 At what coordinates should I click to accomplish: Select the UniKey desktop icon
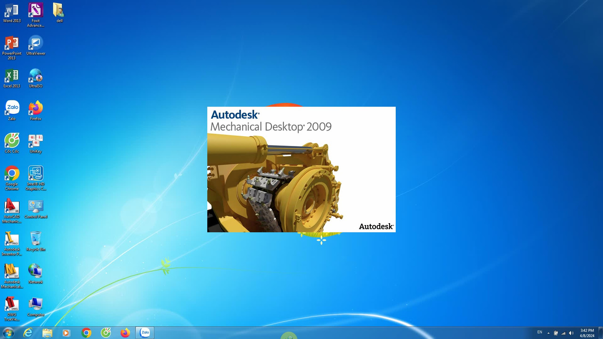tap(35, 143)
